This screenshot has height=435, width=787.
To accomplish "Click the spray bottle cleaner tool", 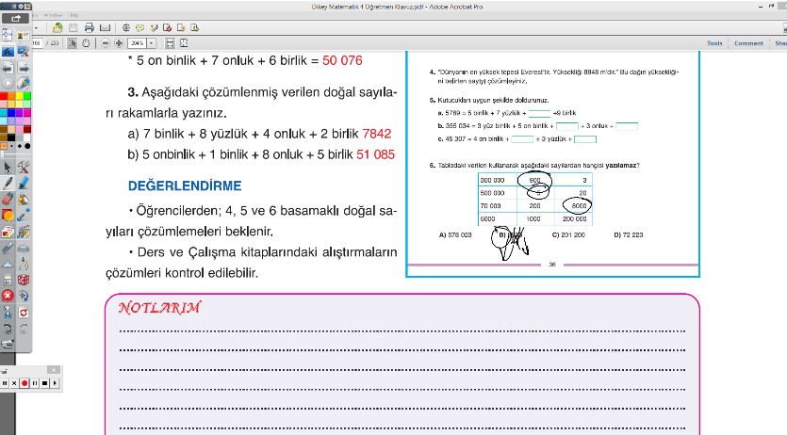I will [x=8, y=313].
